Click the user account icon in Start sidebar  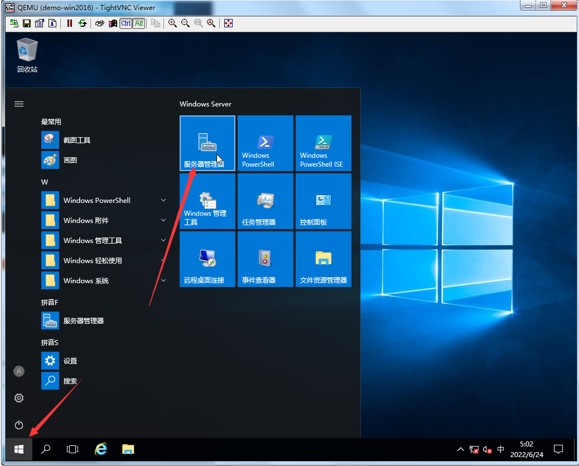tap(19, 371)
